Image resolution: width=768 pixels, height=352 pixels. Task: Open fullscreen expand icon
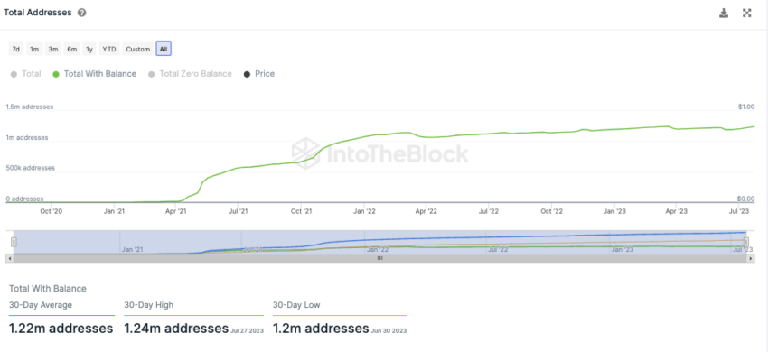point(747,14)
